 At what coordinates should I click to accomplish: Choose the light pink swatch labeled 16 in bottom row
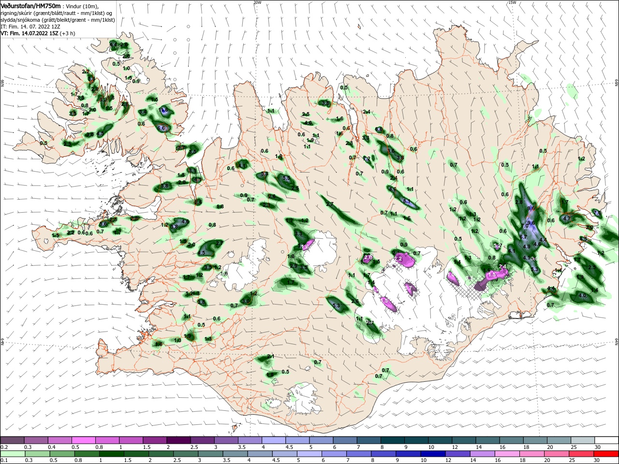pyautogui.click(x=507, y=454)
